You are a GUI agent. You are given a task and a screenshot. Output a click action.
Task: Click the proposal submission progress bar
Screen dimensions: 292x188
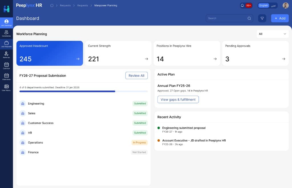coord(84,91)
